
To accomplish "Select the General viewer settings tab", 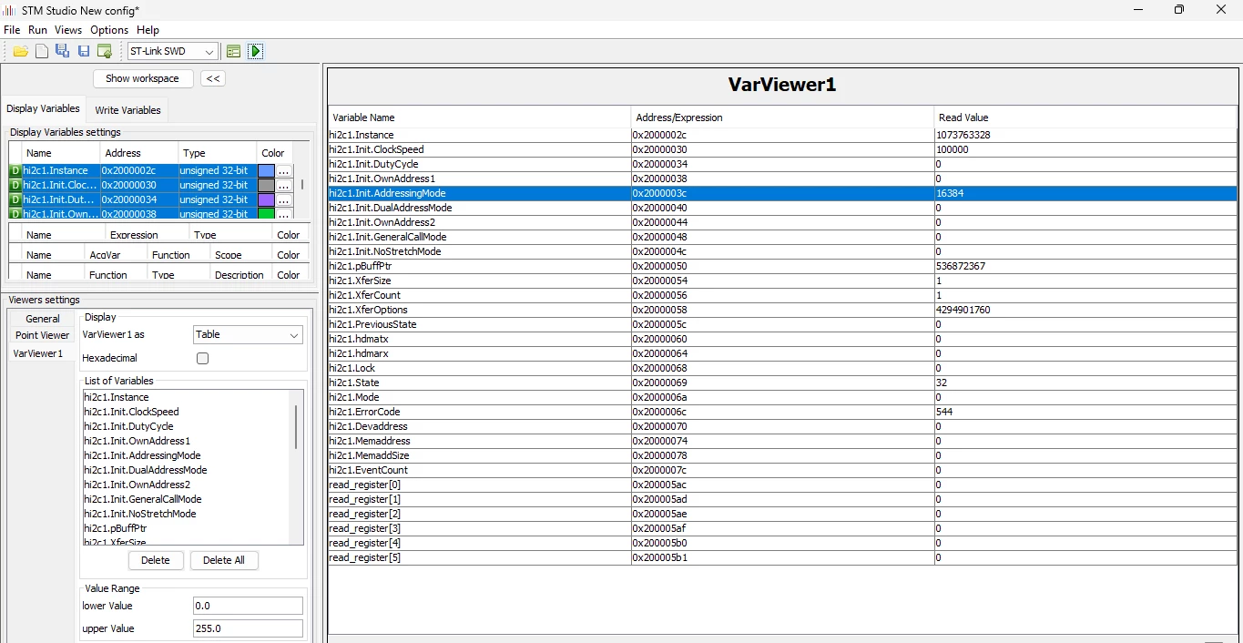I will 42,319.
